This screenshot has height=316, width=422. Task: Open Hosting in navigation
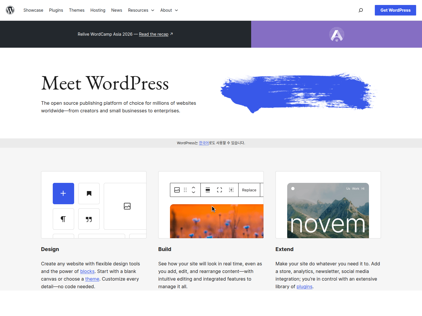tap(98, 10)
